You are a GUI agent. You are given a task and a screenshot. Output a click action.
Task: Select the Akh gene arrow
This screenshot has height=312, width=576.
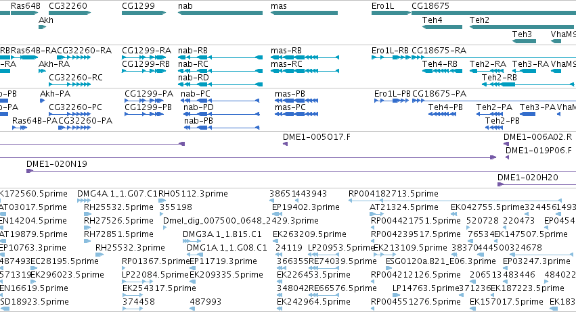click(42, 27)
